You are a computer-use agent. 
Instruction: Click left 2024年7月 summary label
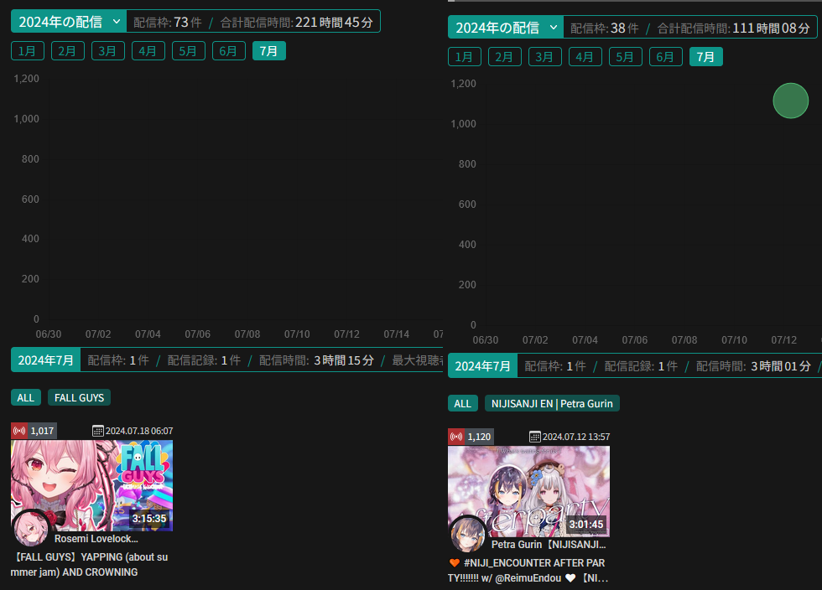point(45,360)
